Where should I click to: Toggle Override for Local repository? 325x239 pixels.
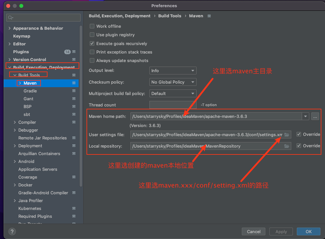pyautogui.click(x=299, y=146)
